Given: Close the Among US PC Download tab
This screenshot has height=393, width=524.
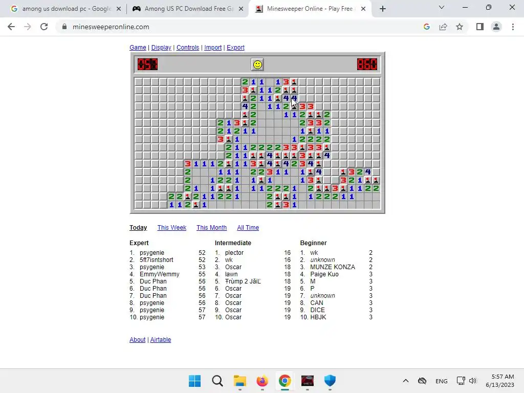Looking at the screenshot, I should (x=241, y=9).
